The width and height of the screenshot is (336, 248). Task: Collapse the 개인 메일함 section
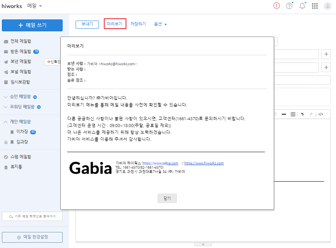pyautogui.click(x=6, y=122)
